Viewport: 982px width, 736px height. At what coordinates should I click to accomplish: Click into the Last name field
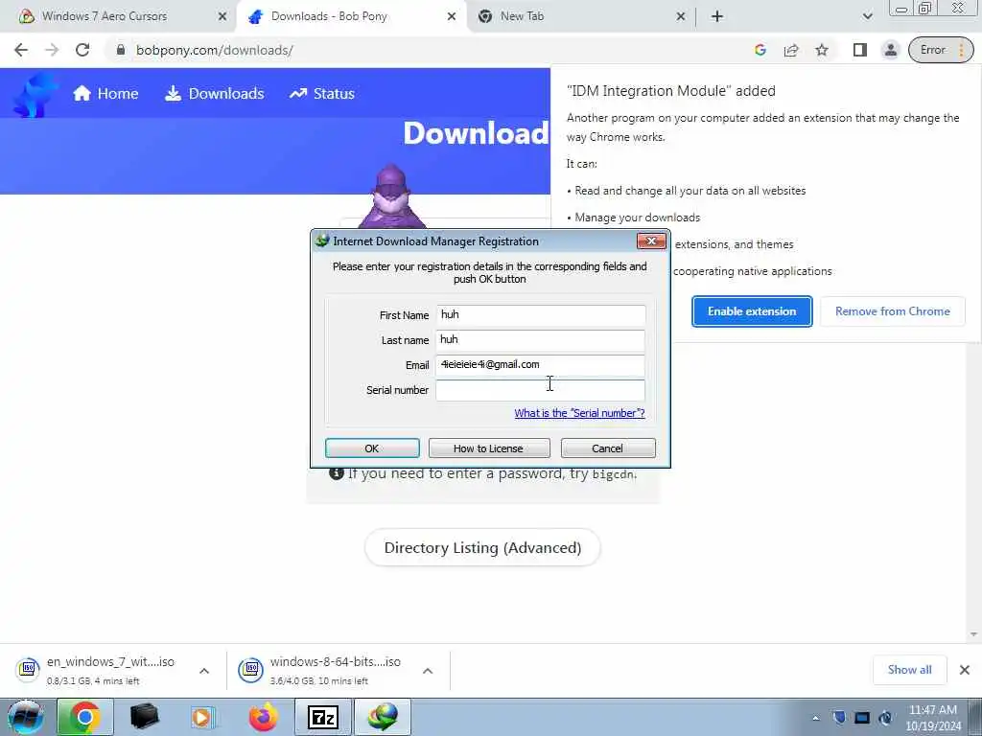coord(541,340)
